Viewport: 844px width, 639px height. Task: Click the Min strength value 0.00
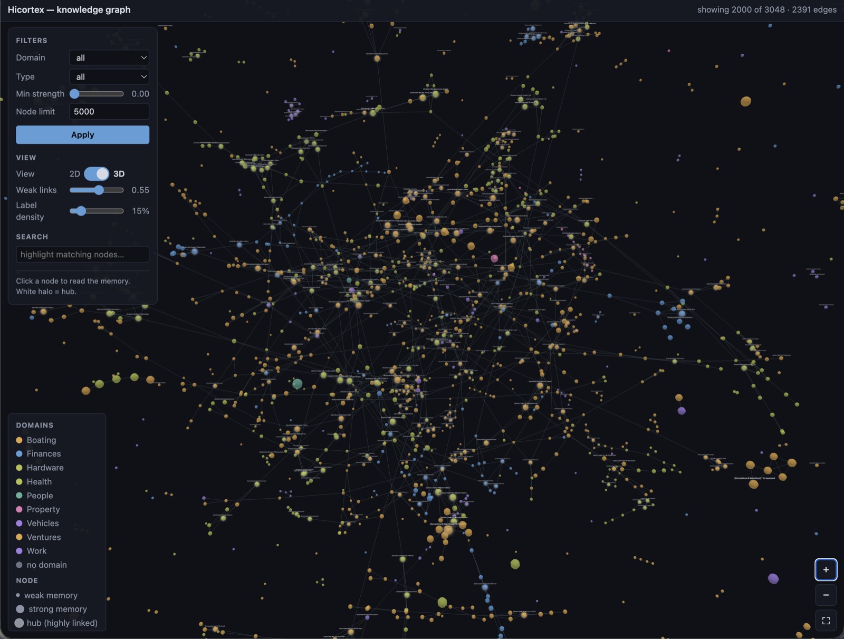tap(140, 94)
